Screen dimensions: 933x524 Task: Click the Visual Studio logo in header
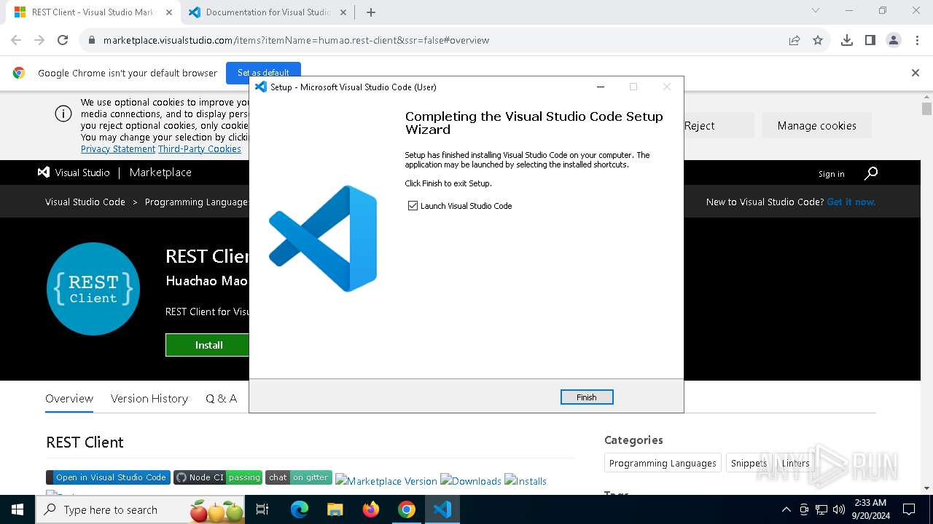[x=74, y=172]
